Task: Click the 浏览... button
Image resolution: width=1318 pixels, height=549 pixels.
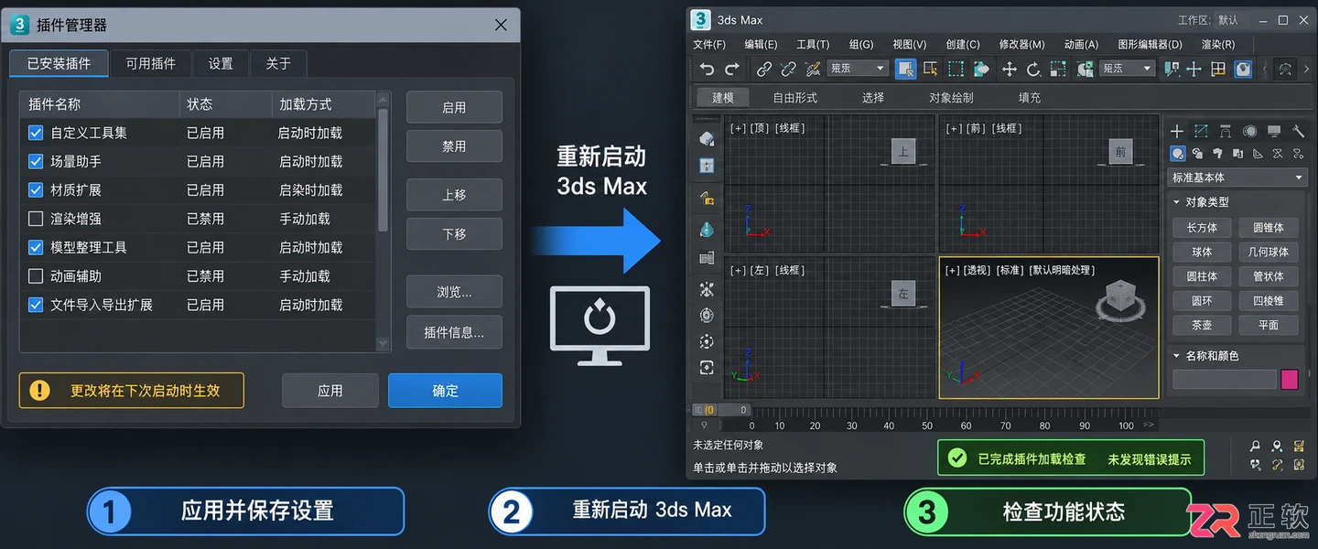Action: tap(454, 292)
